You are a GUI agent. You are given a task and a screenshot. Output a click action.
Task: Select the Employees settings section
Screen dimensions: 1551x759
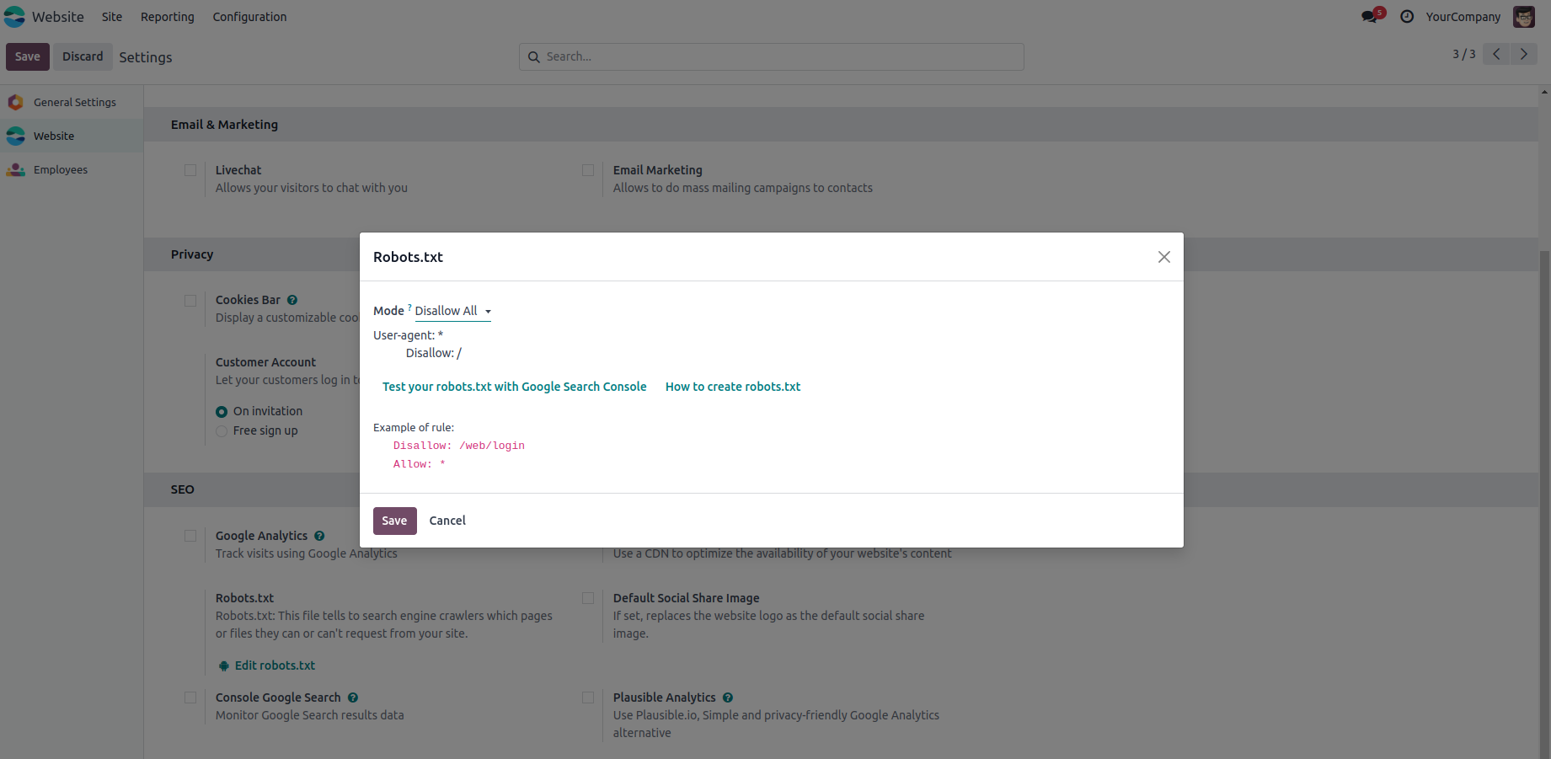pyautogui.click(x=61, y=169)
